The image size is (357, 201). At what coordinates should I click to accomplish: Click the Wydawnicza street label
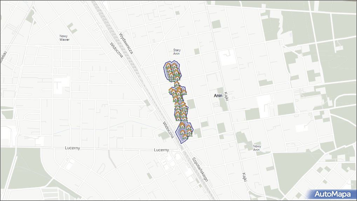[126, 43]
